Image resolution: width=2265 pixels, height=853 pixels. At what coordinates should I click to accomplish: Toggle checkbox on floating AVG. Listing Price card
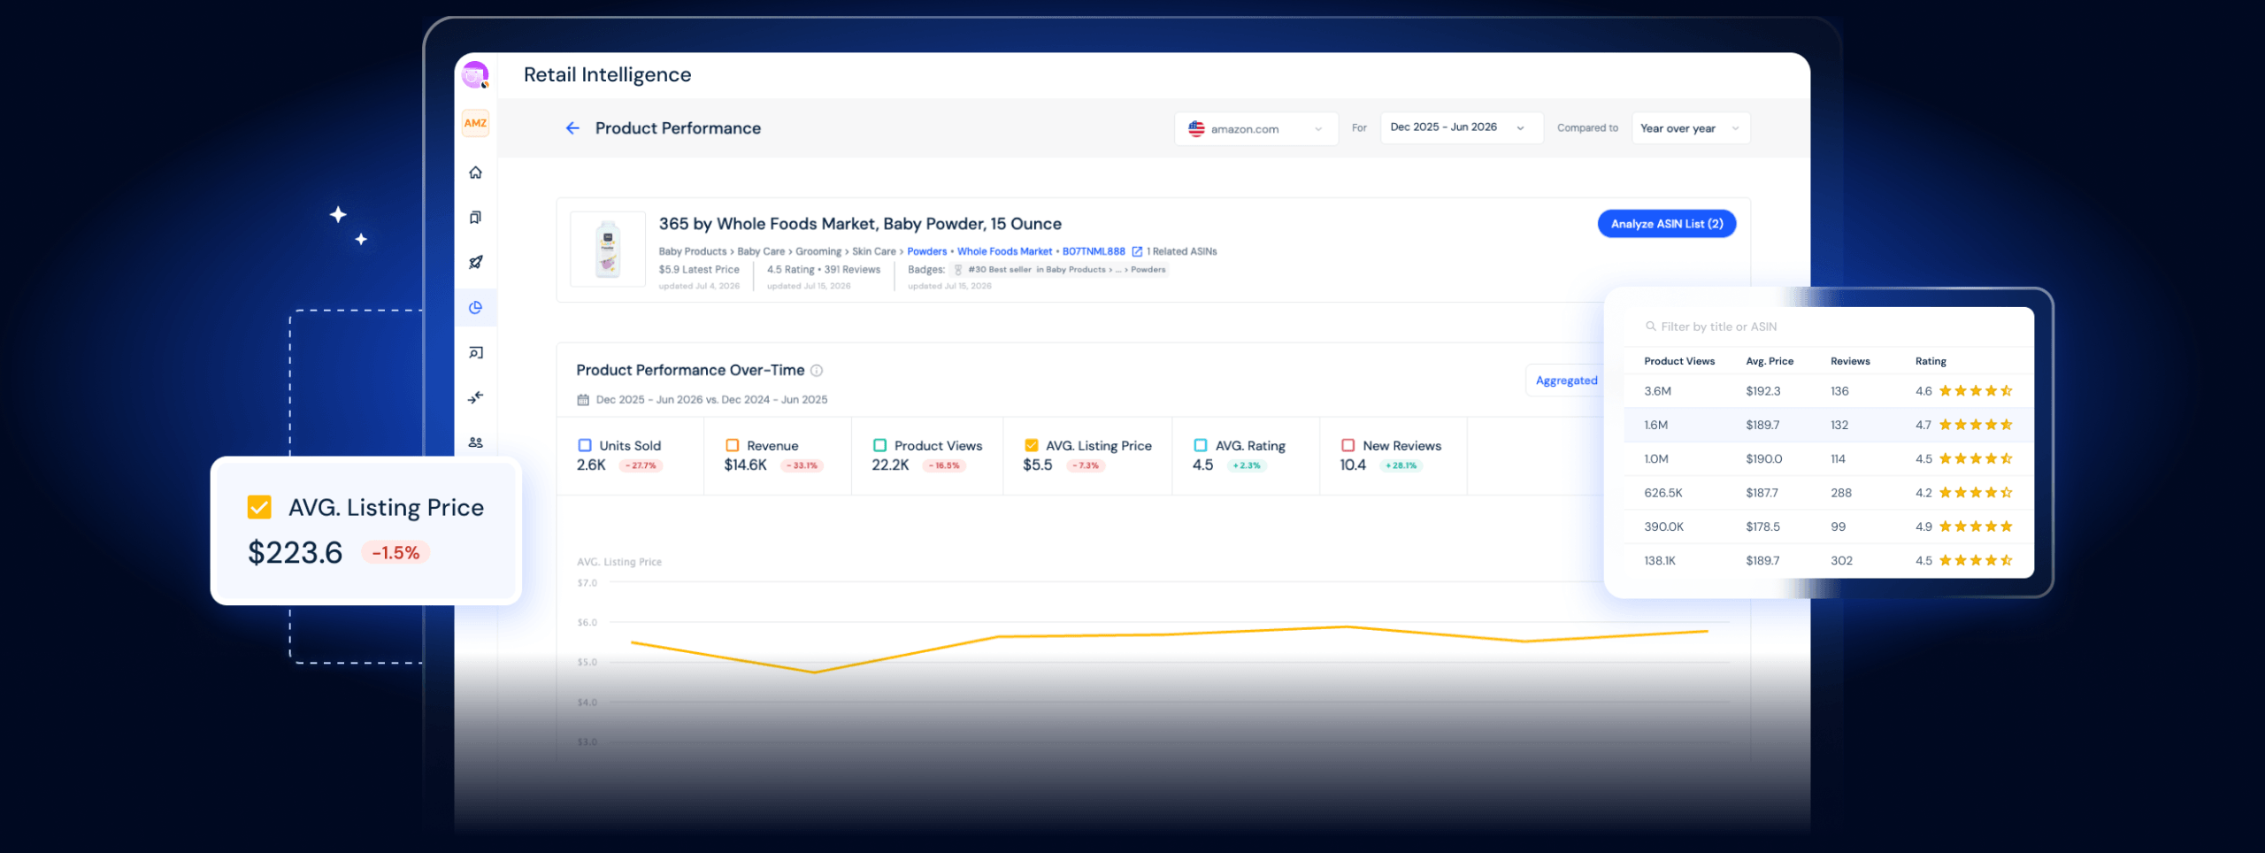pos(259,507)
